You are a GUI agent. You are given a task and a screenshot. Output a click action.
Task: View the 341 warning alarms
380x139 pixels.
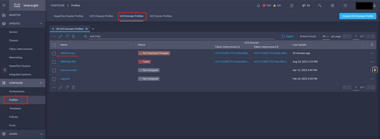point(277,6)
